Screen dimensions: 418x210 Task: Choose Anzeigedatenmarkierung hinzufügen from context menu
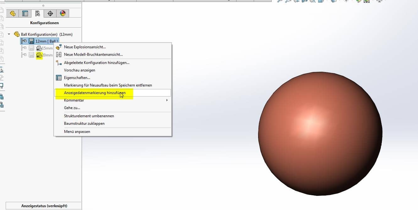(95, 93)
